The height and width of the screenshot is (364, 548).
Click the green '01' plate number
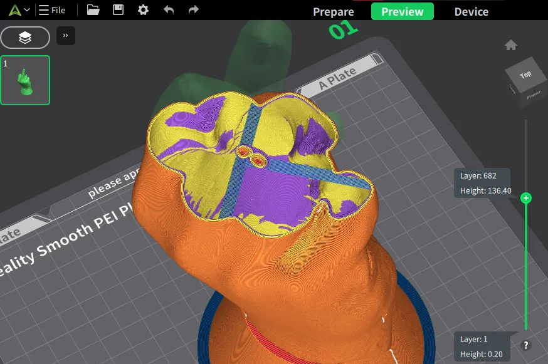pos(343,29)
